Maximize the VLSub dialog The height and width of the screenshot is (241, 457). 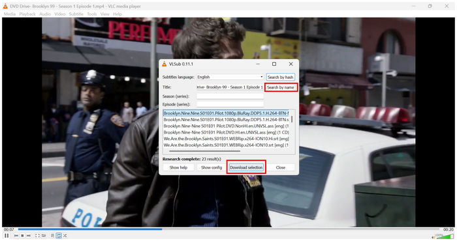tap(274, 64)
